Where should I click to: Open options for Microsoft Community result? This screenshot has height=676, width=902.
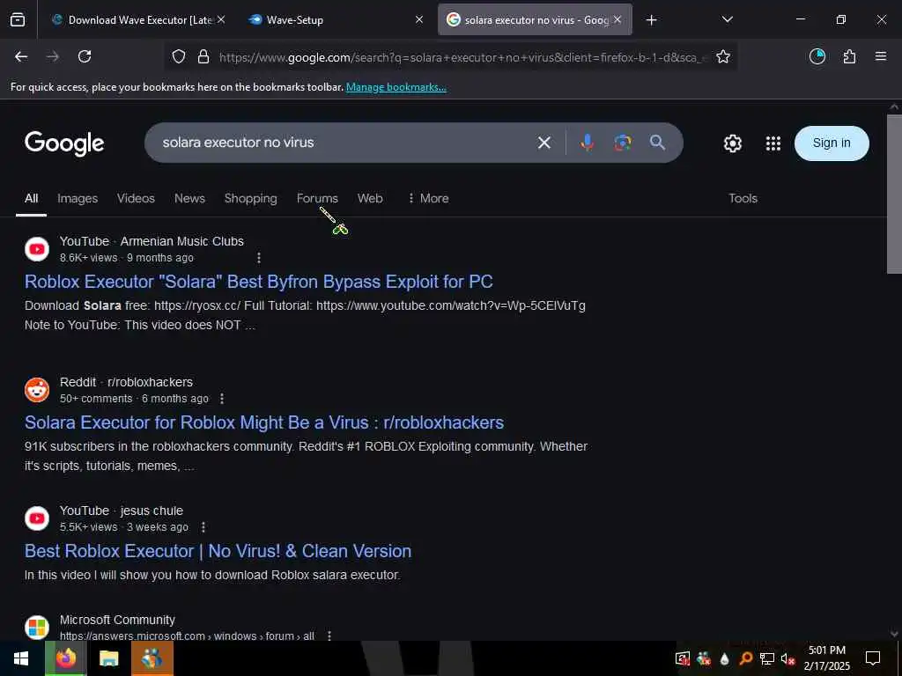(x=329, y=636)
